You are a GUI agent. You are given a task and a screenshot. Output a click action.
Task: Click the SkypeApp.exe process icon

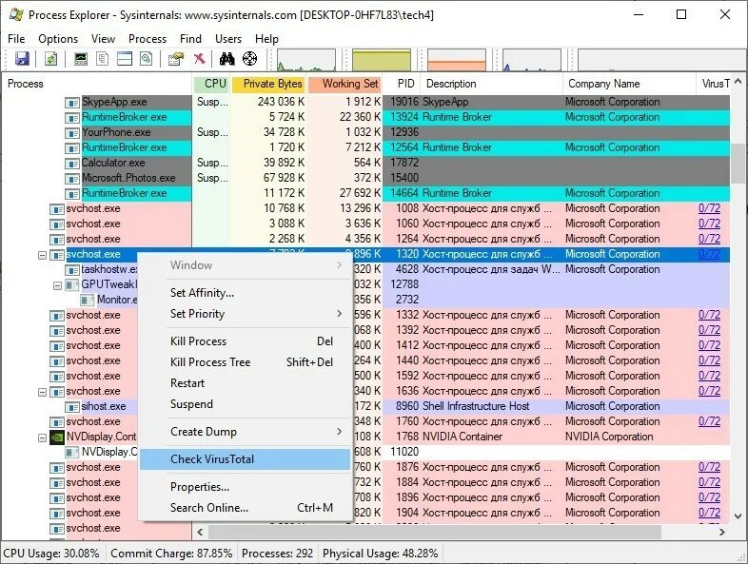click(x=72, y=103)
